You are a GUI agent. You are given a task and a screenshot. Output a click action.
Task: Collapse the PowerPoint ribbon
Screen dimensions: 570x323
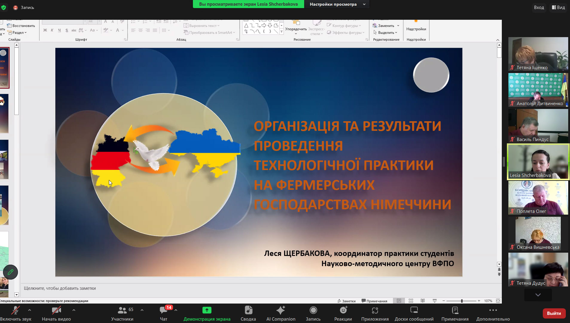pos(498,40)
